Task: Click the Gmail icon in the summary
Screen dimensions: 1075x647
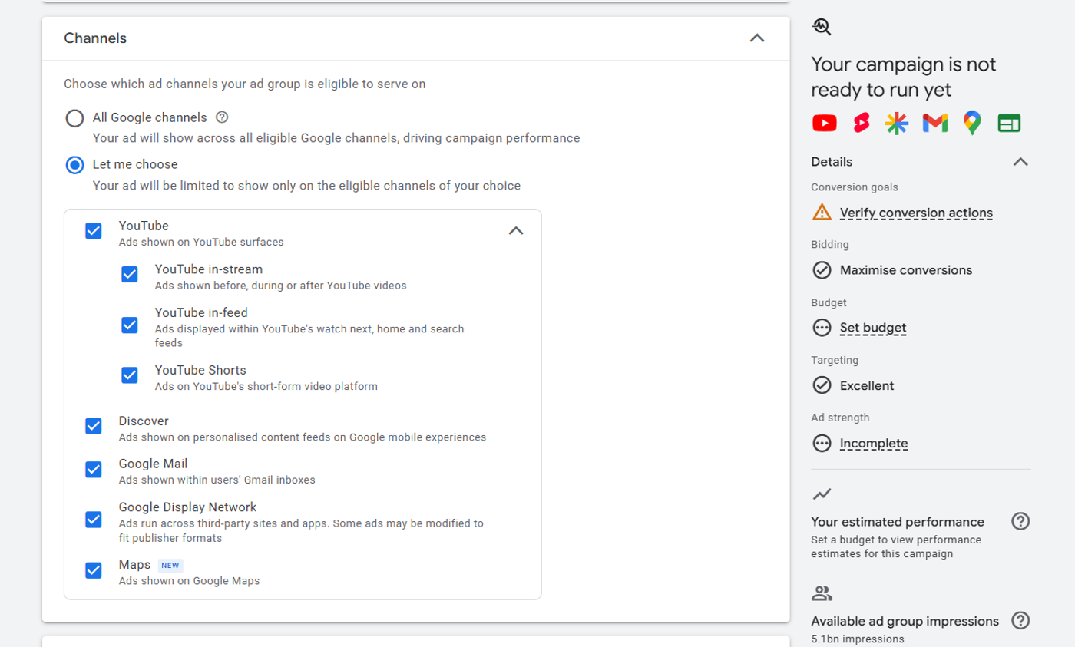Action: 935,123
